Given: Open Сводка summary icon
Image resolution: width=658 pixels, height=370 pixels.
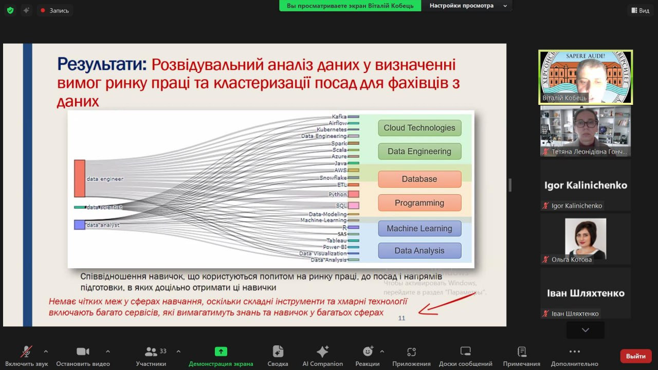Looking at the screenshot, I should [278, 351].
